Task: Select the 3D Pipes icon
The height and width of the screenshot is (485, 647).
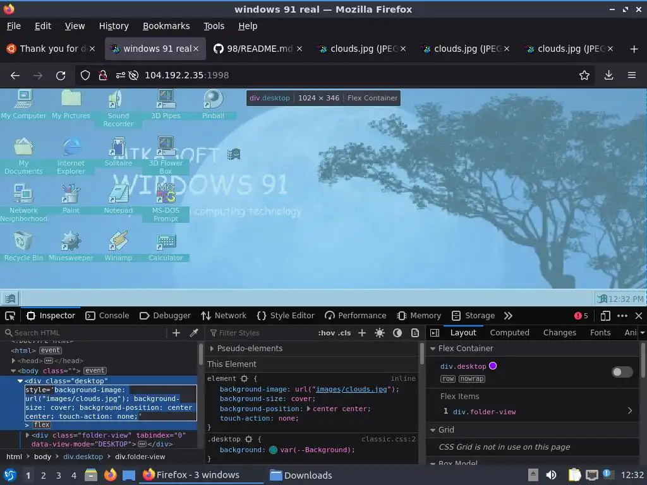Action: click(166, 104)
